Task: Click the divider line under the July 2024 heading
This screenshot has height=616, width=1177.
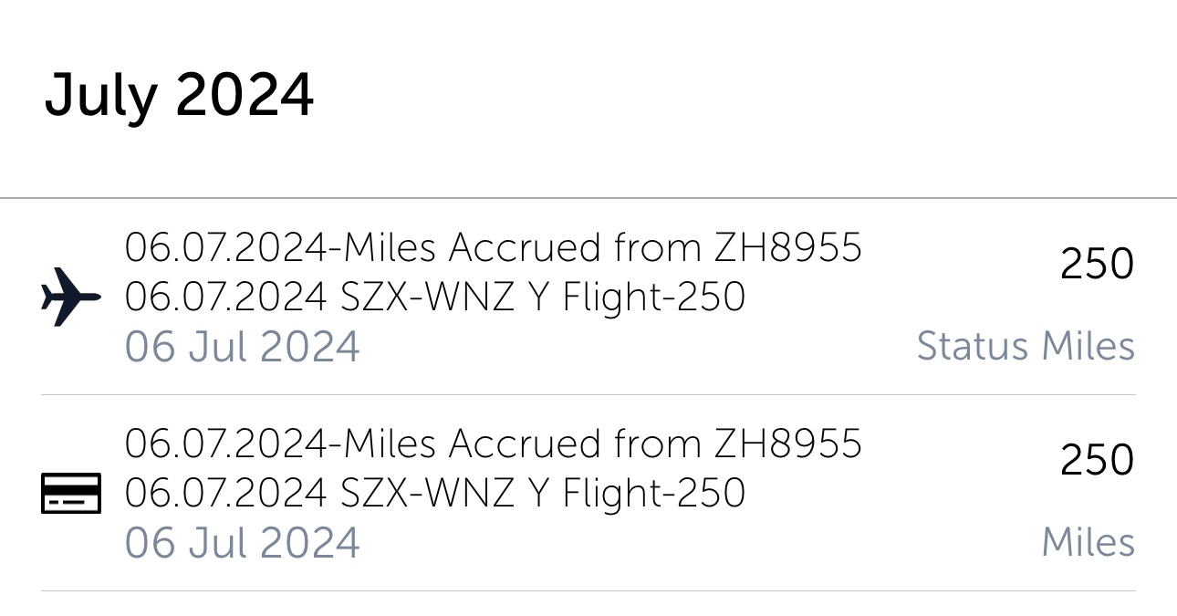Action: pos(588,198)
